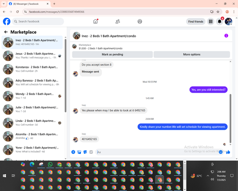The height and width of the screenshot is (191, 238).
Task: Click the 'Kindly share your number' message
Action: [x=182, y=127]
